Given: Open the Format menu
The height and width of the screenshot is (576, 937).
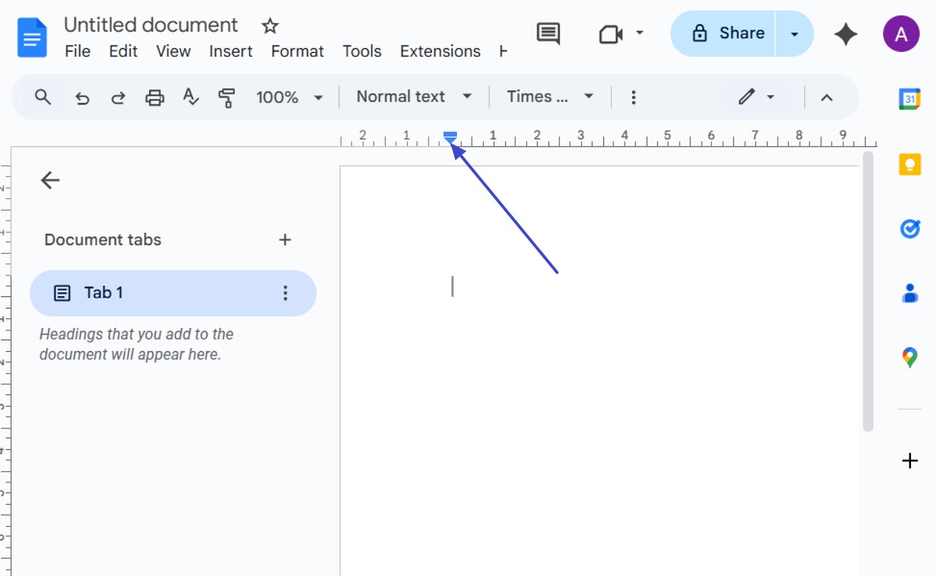Looking at the screenshot, I should [298, 51].
